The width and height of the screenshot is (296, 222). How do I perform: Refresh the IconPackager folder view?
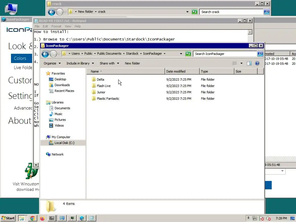pos(188,54)
